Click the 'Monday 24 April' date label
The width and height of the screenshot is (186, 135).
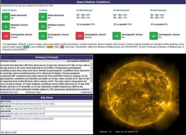point(8,61)
